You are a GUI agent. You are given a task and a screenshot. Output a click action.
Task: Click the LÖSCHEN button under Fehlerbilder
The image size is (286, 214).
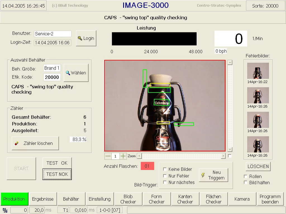[258, 166]
